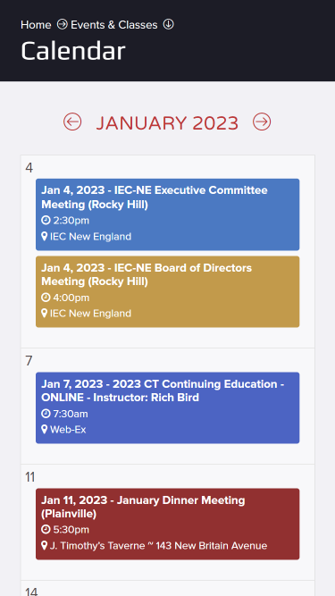Click clock icon beside 7:30am

point(46,414)
